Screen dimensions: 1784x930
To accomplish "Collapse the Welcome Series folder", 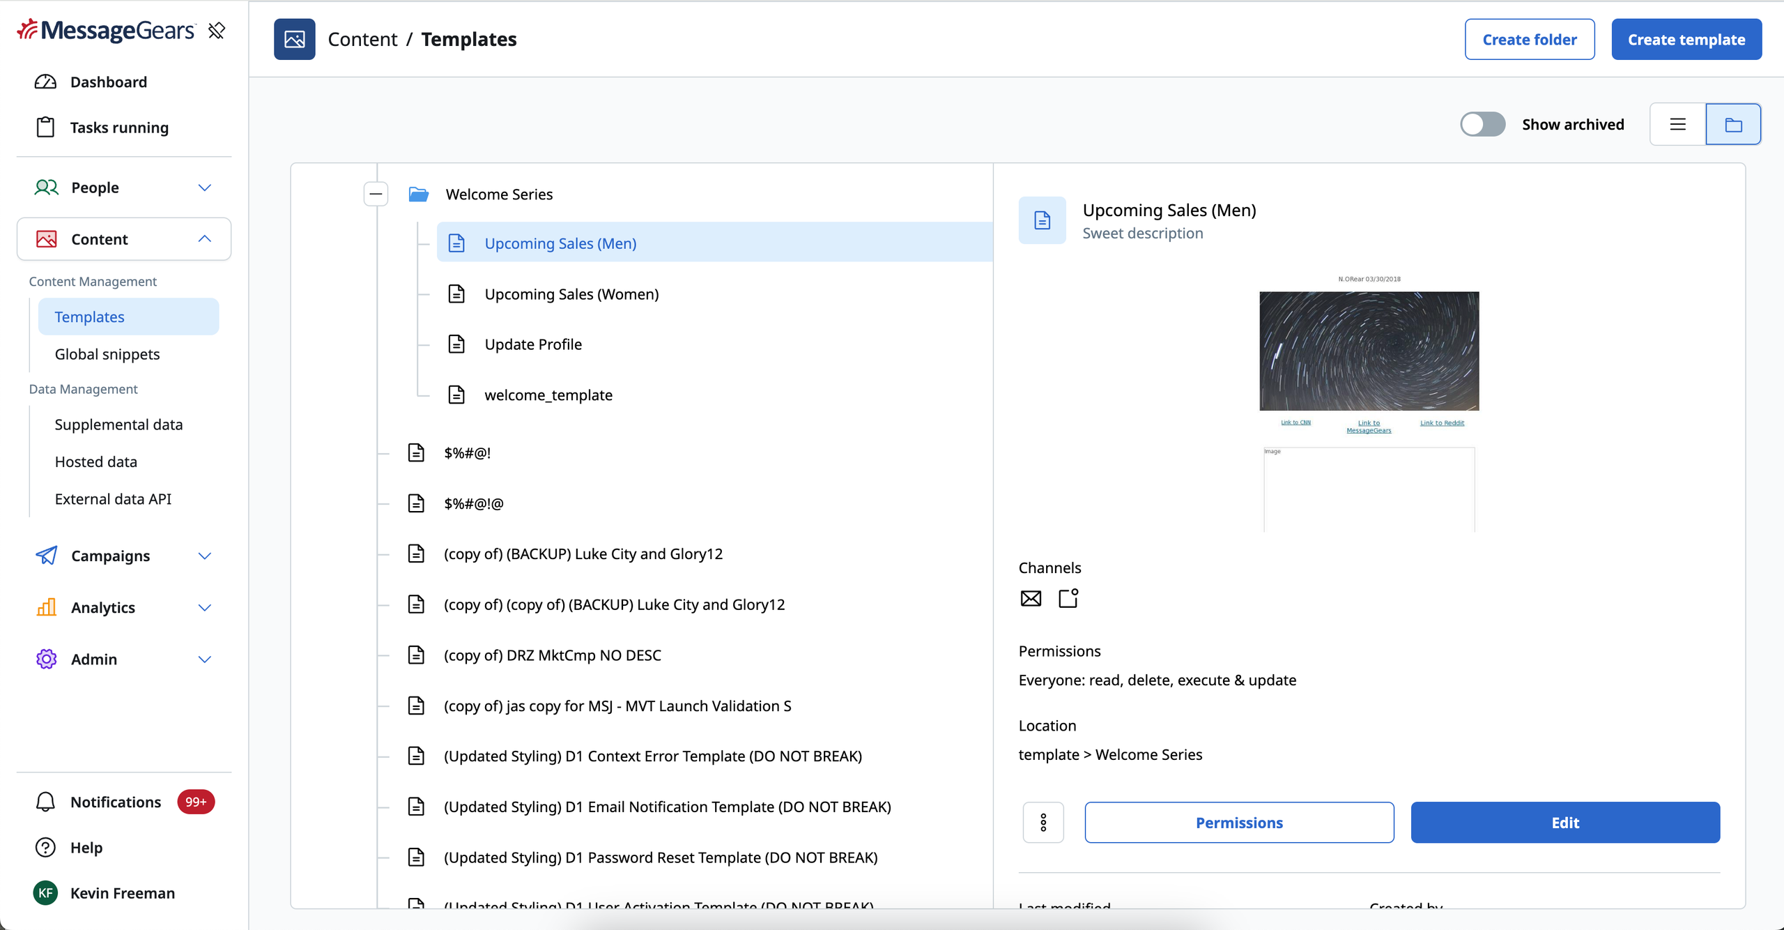I will coord(376,194).
